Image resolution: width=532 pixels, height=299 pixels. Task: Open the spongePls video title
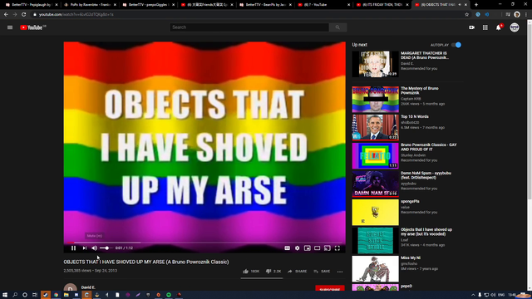click(410, 201)
